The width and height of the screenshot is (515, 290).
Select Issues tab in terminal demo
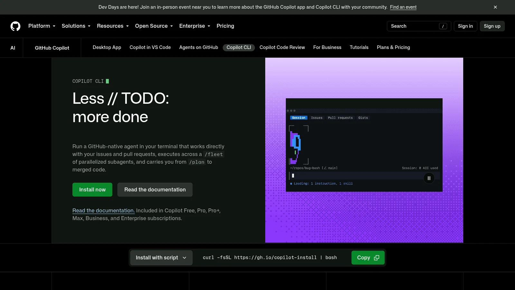tap(317, 118)
